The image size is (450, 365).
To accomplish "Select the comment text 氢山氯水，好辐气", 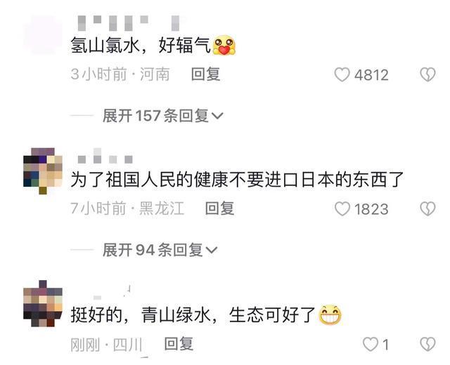I will 141,45.
